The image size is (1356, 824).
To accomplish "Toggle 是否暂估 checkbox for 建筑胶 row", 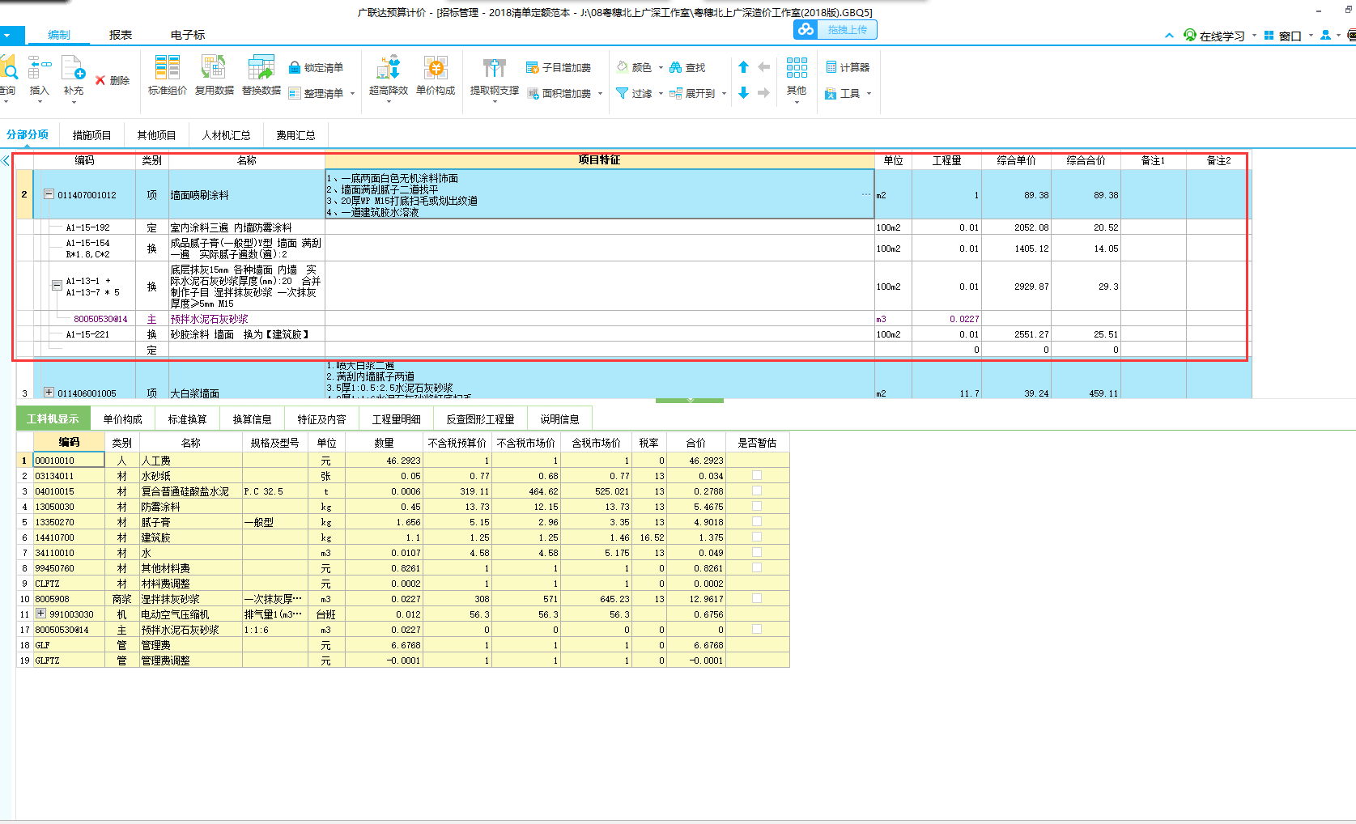I will tap(757, 537).
